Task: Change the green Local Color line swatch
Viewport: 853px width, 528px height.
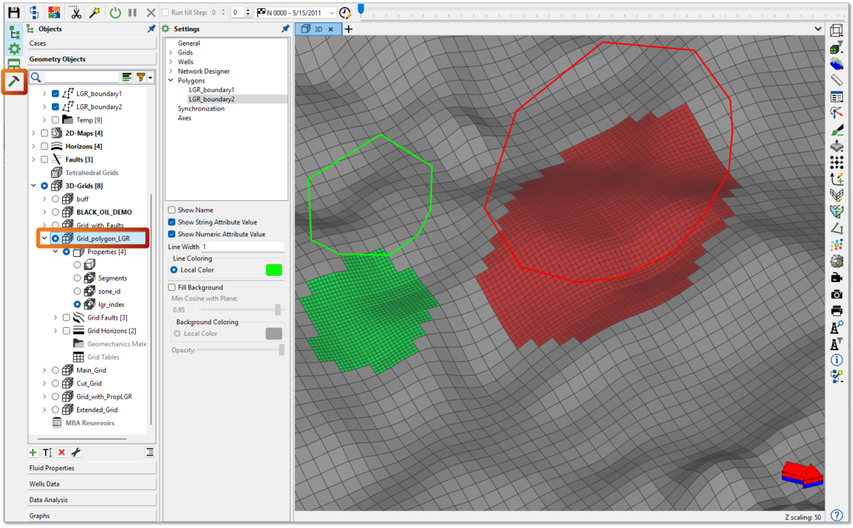Action: click(x=274, y=270)
